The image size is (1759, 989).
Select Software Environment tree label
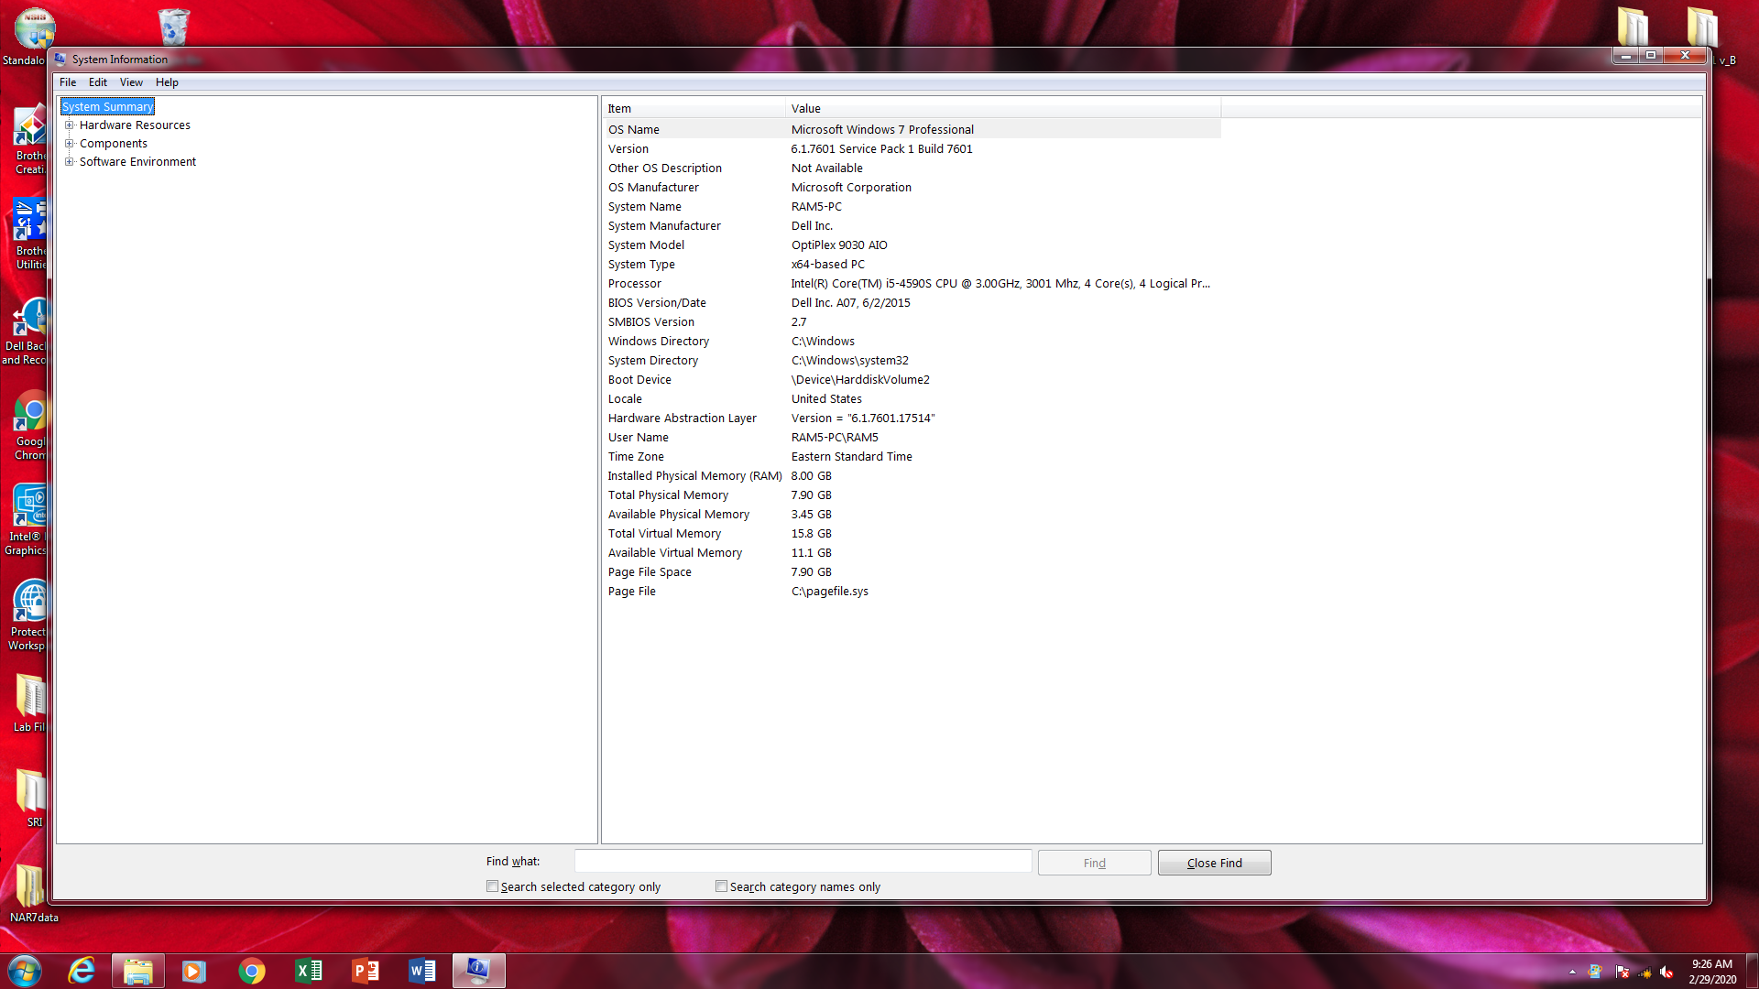click(137, 162)
